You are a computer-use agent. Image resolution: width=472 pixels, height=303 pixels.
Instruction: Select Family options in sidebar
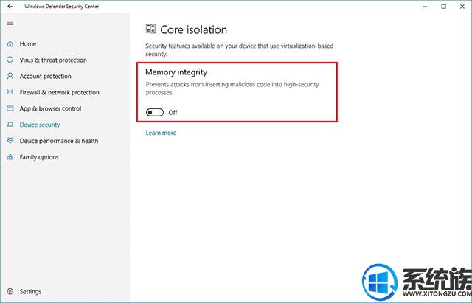39,157
